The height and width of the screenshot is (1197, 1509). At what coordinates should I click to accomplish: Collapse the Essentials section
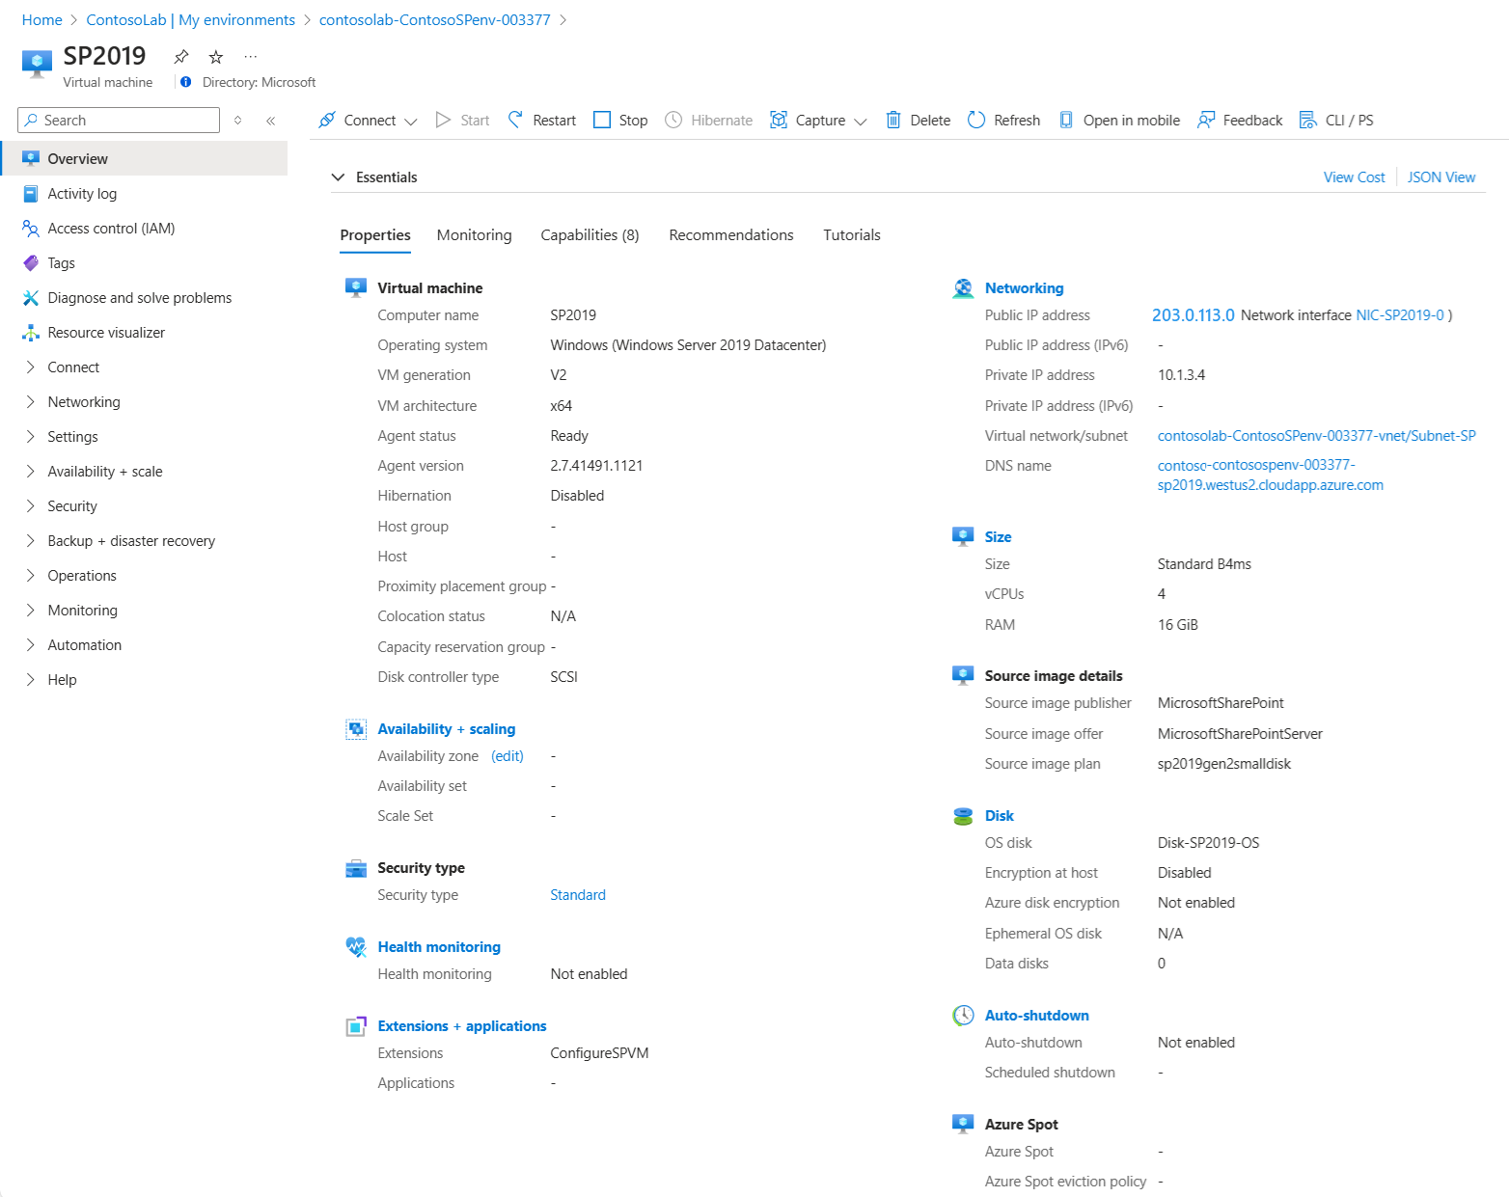pyautogui.click(x=338, y=177)
